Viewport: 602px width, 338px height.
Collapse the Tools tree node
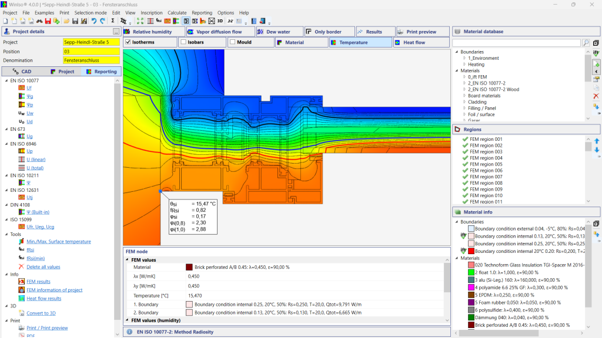click(6, 234)
